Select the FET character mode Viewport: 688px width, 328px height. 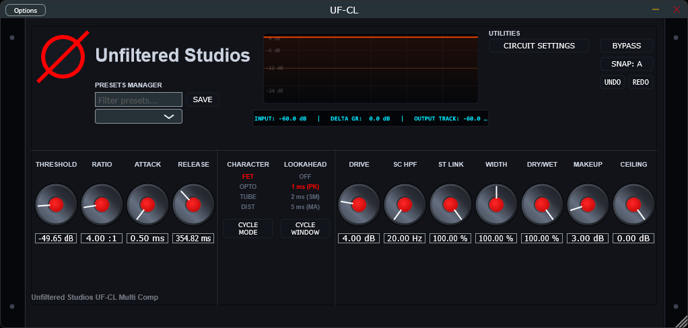[x=248, y=177]
